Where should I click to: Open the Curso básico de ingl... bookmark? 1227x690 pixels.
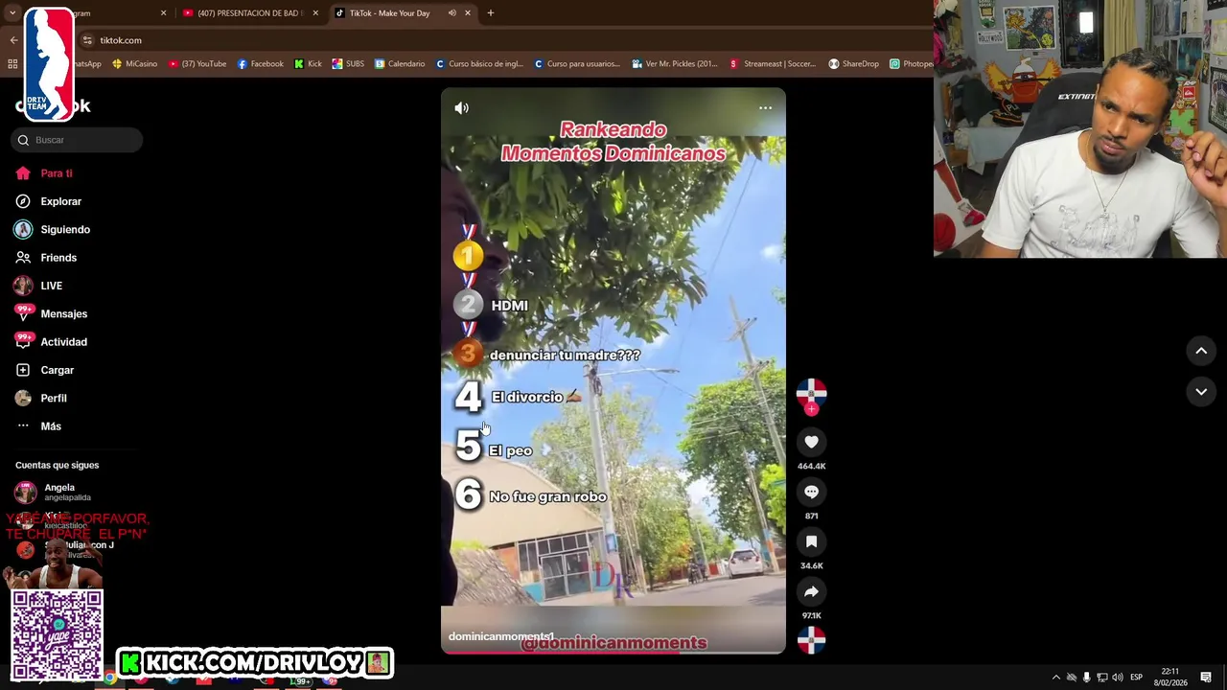(479, 64)
